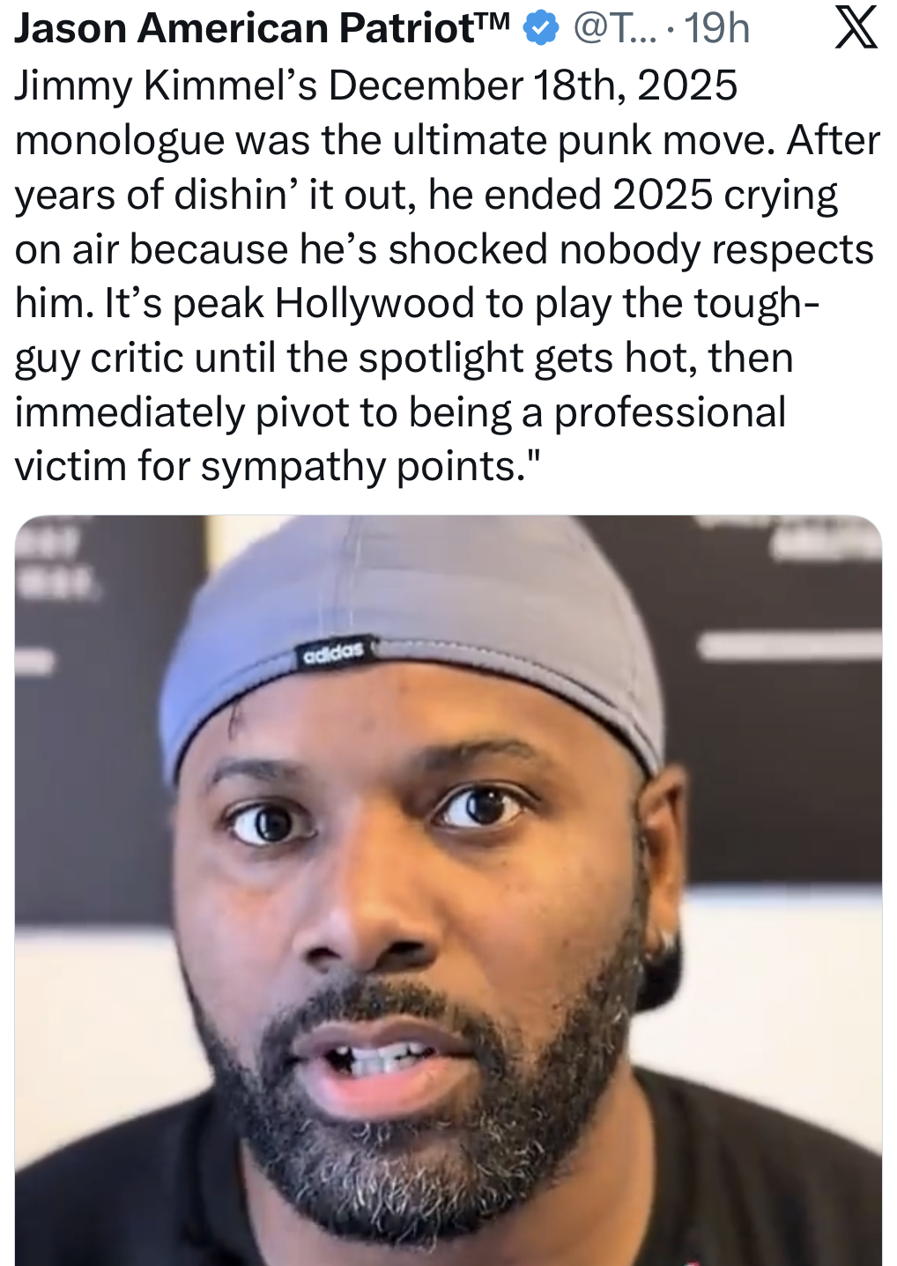
Task: Click the truncated @T... handle
Action: pos(614,28)
